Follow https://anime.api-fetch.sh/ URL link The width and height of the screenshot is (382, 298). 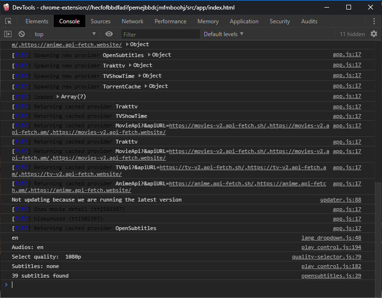[211, 183]
